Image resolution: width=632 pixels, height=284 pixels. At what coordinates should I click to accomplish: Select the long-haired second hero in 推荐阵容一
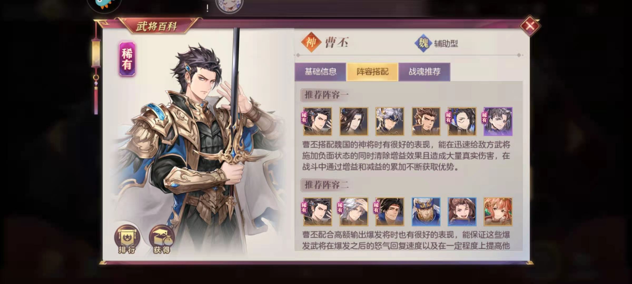point(354,121)
